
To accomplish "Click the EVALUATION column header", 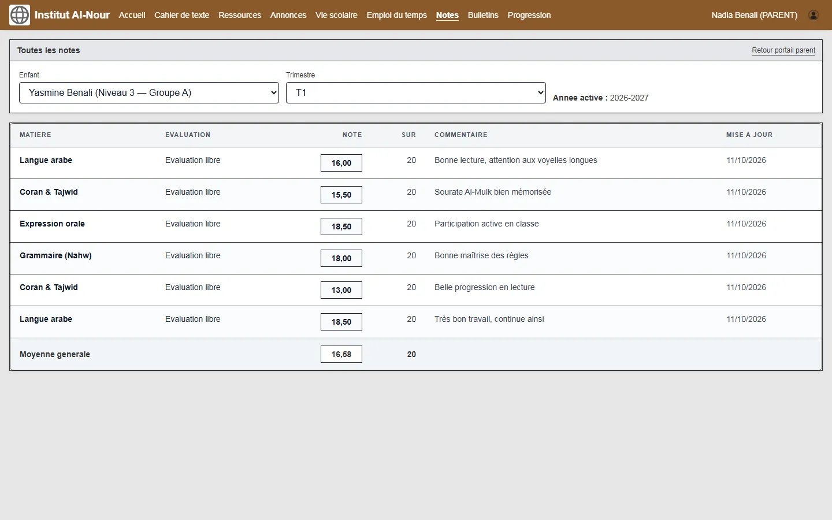I will [x=188, y=135].
